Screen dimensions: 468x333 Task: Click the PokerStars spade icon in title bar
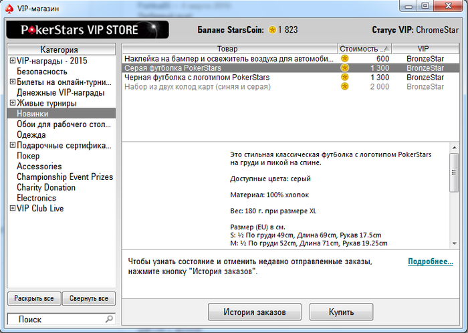9,9
